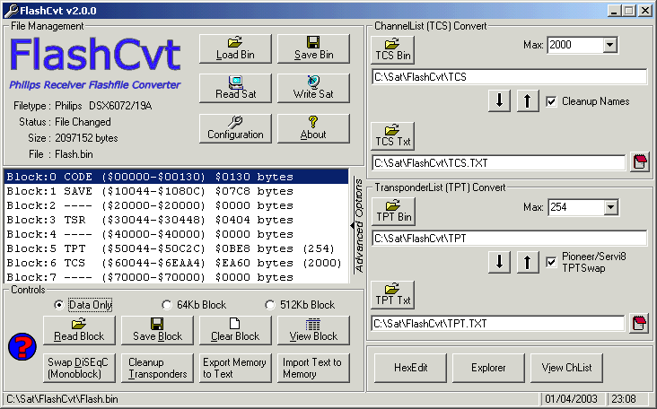Click the notepad icon beside TCS.TXT path
This screenshot has height=409, width=657.
pyautogui.click(x=640, y=161)
